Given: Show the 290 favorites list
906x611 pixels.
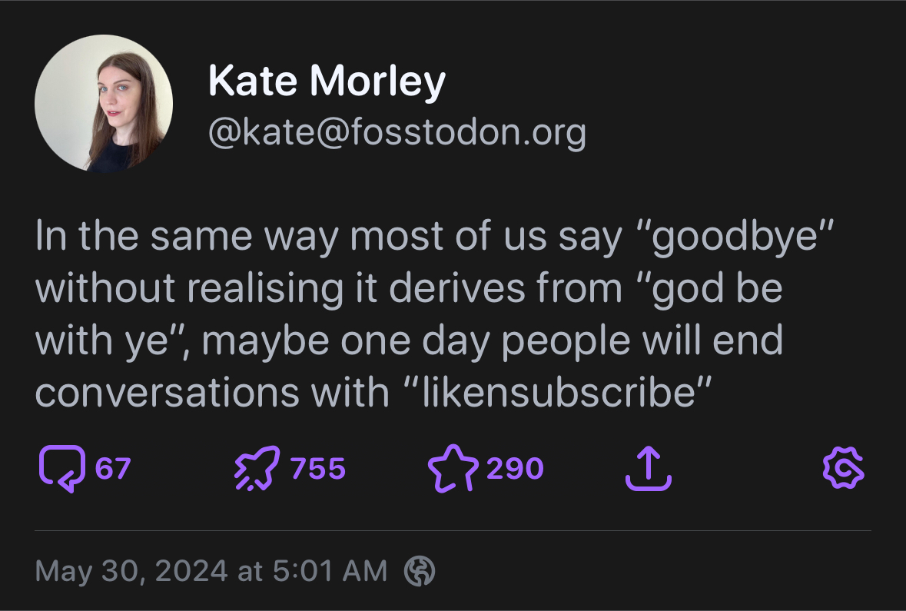Looking at the screenshot, I should [x=516, y=468].
